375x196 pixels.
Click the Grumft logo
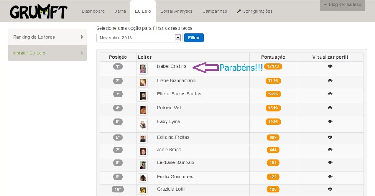(38, 11)
